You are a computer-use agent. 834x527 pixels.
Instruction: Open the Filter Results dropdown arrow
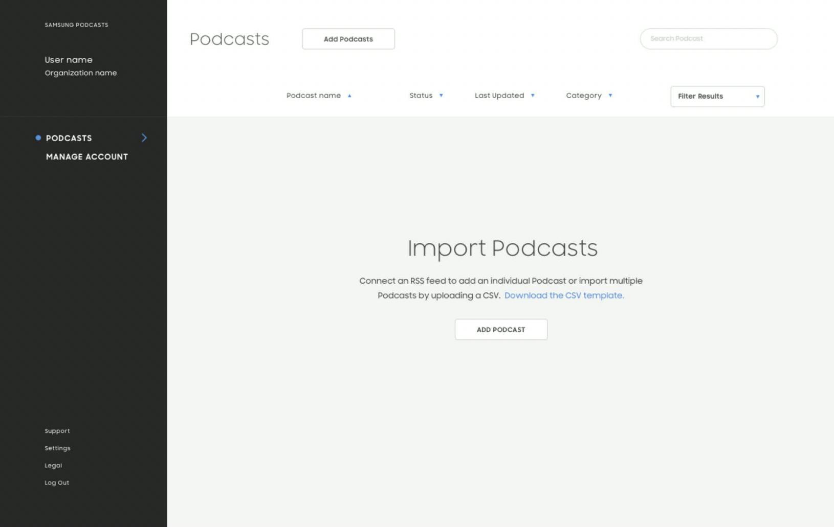758,96
